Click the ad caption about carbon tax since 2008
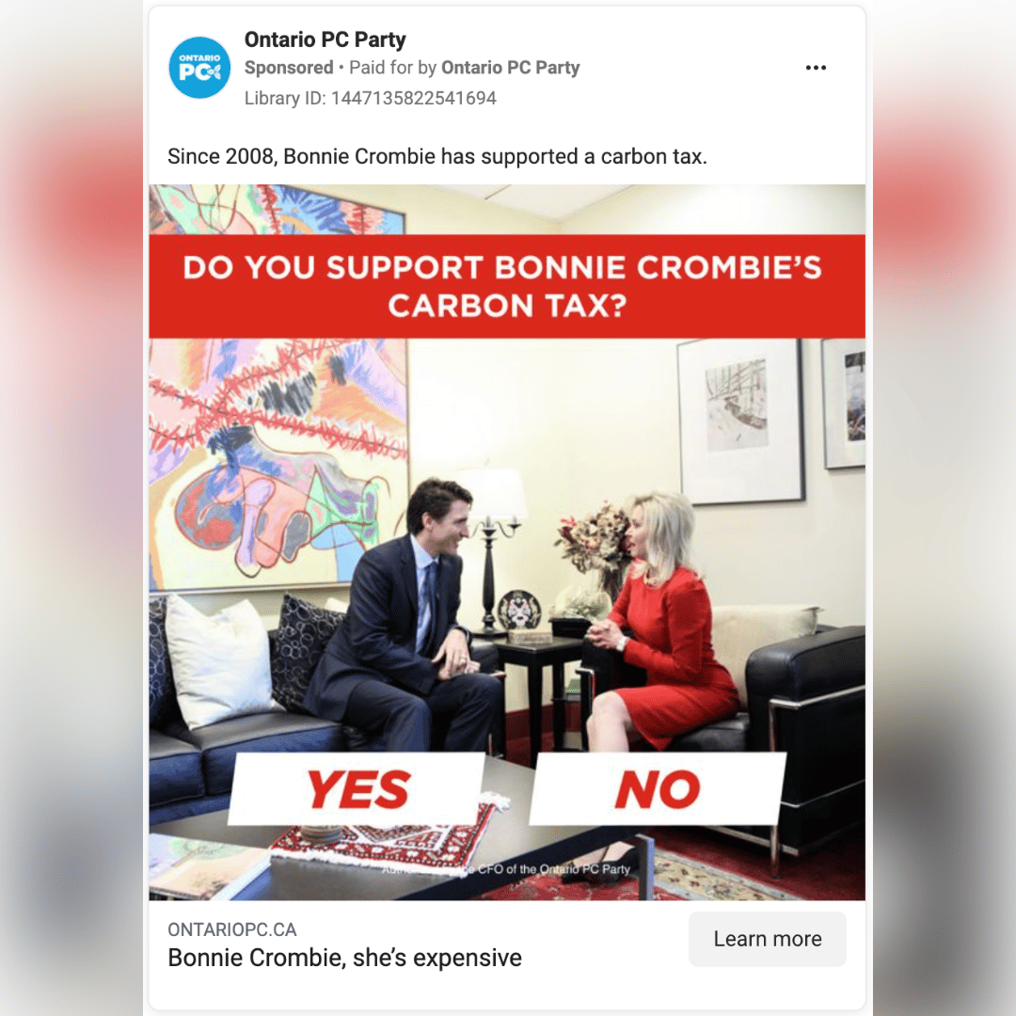1016x1016 pixels. pos(437,157)
